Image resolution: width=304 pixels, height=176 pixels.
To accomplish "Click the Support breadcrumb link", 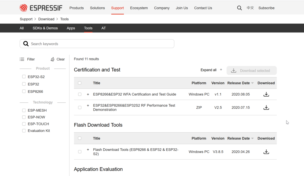I will (26, 19).
